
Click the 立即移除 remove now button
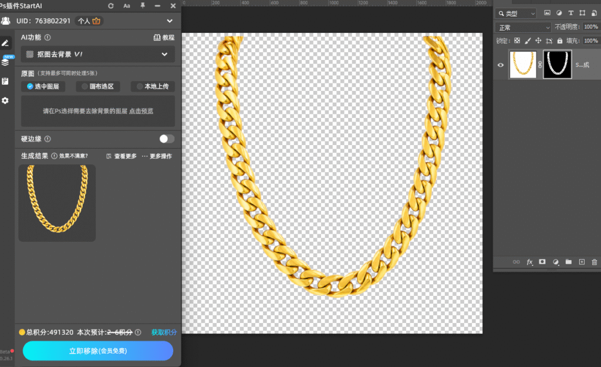pyautogui.click(x=98, y=351)
